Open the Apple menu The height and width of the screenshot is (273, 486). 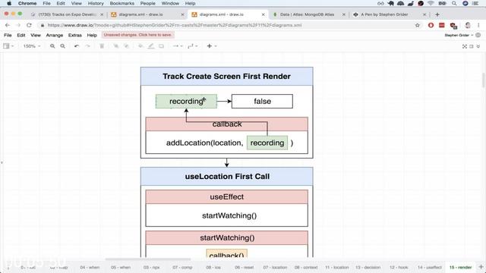[9, 3]
